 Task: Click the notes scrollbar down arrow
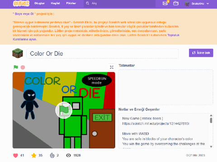click(211, 147)
